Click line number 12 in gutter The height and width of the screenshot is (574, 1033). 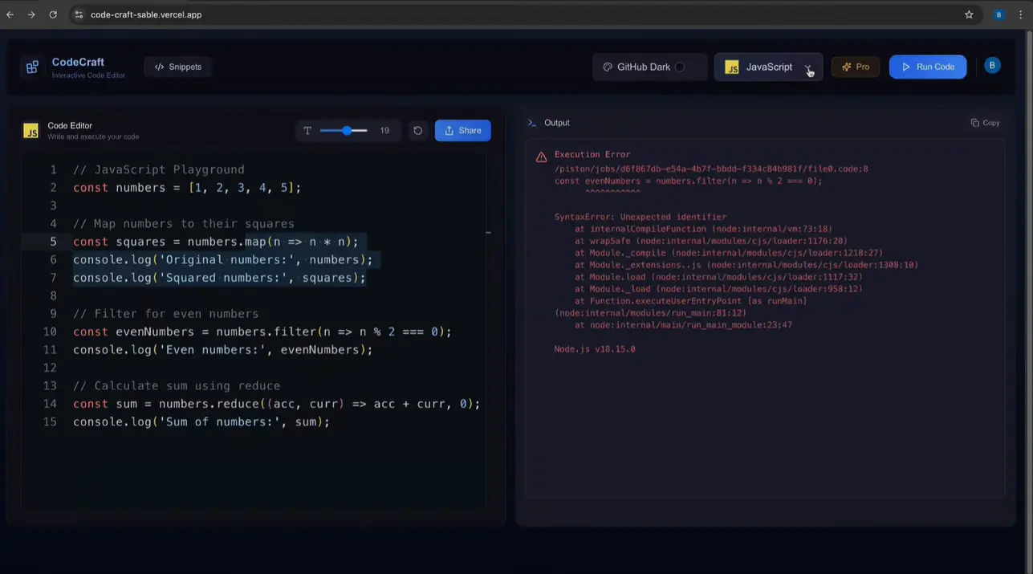click(x=50, y=368)
